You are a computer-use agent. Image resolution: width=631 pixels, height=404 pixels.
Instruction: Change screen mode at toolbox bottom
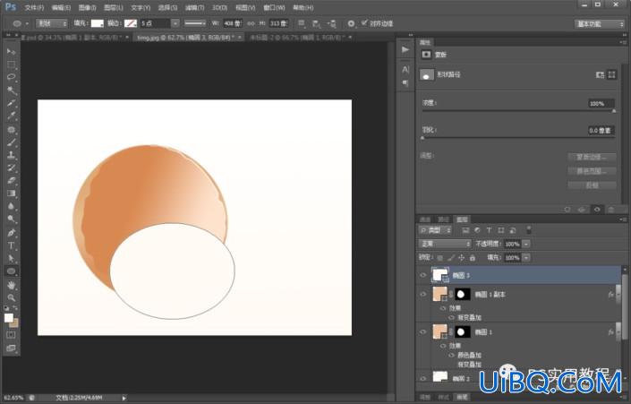11,348
